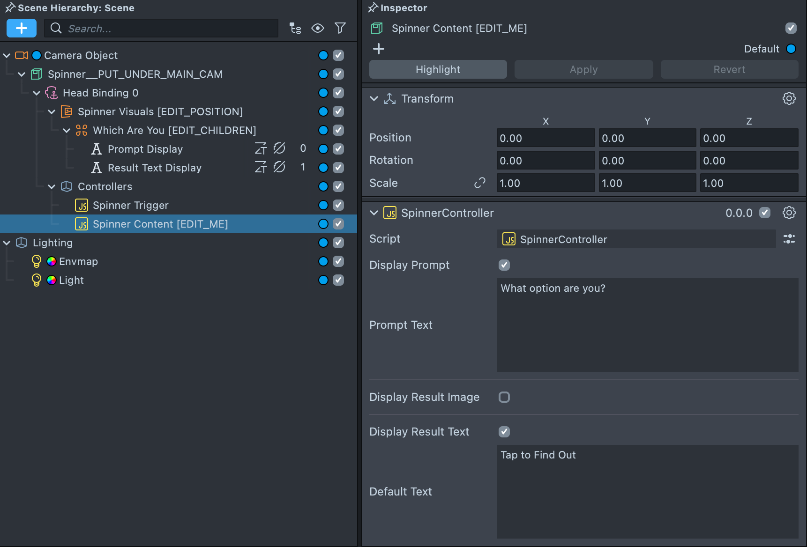Open the hierarchy filter funnel icon
This screenshot has height=547, width=807.
[340, 28]
